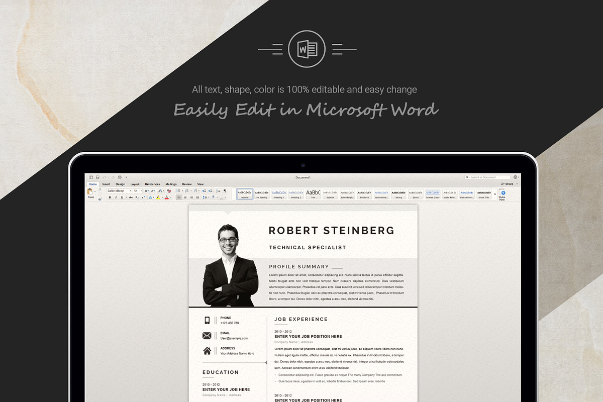Click the Share button
The height and width of the screenshot is (402, 603).
pyautogui.click(x=508, y=183)
